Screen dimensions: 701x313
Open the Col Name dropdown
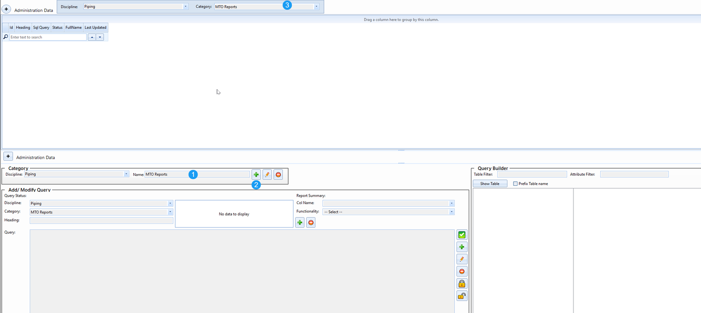[x=451, y=203]
